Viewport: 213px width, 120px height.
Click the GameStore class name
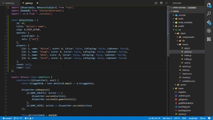tap(44, 77)
